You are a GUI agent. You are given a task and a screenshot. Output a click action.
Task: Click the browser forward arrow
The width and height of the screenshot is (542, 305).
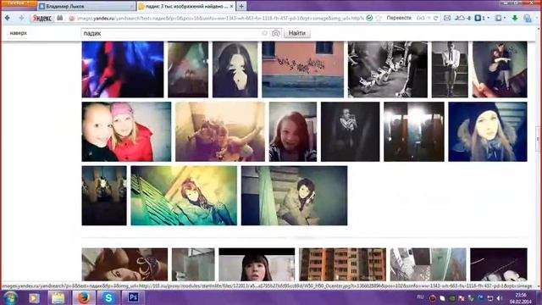21,18
